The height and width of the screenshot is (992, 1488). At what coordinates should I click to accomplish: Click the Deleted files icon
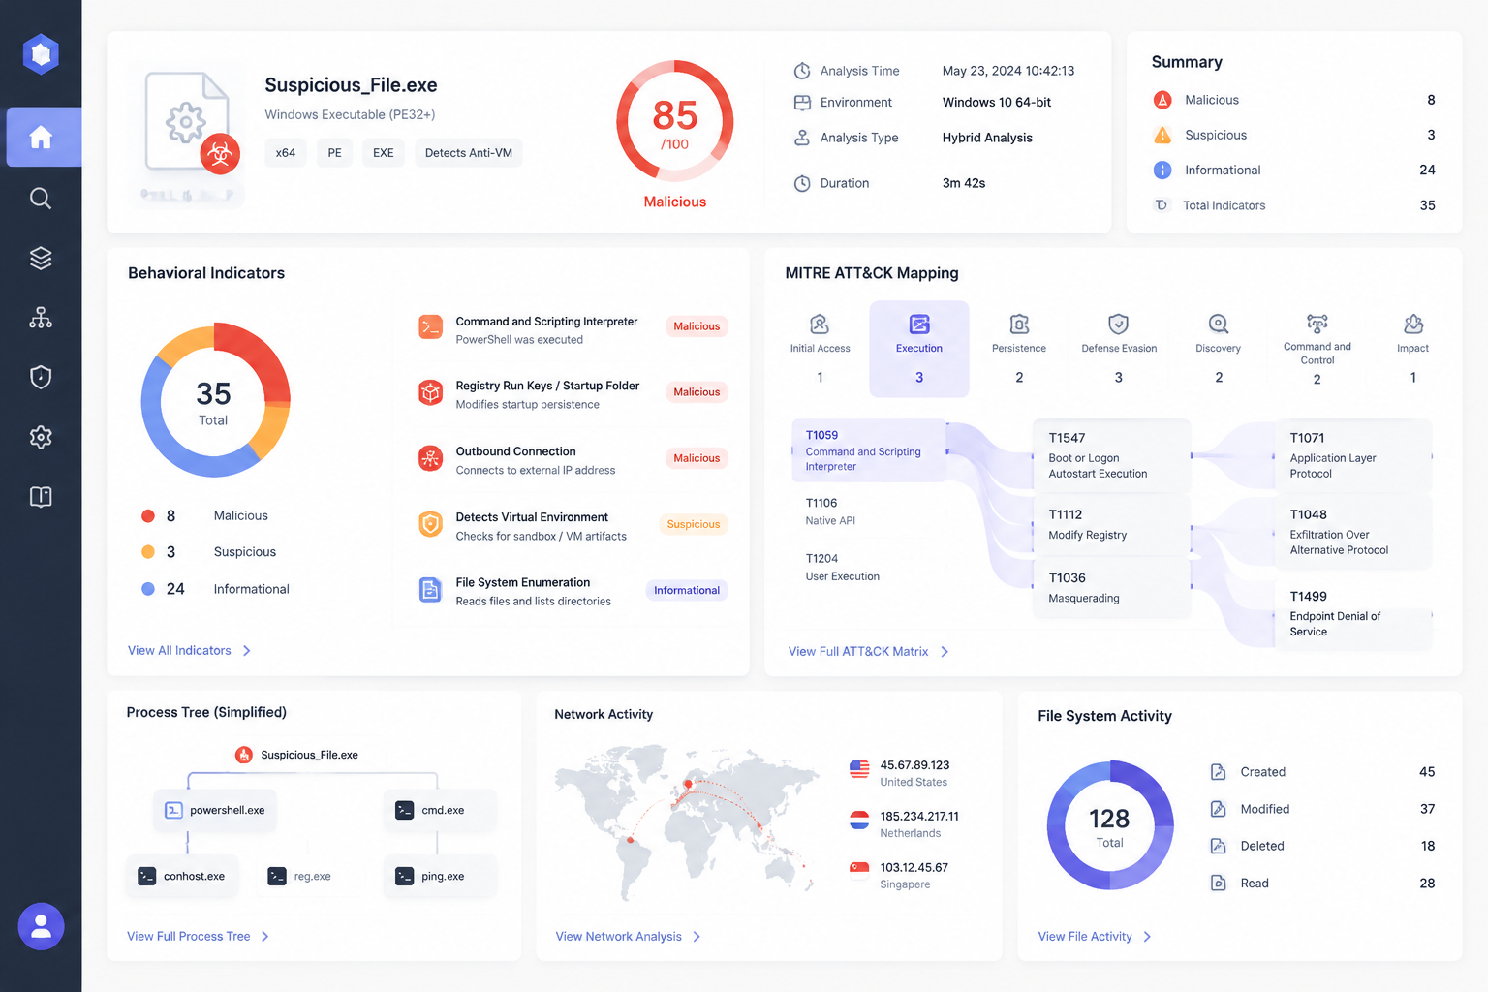coord(1219,846)
